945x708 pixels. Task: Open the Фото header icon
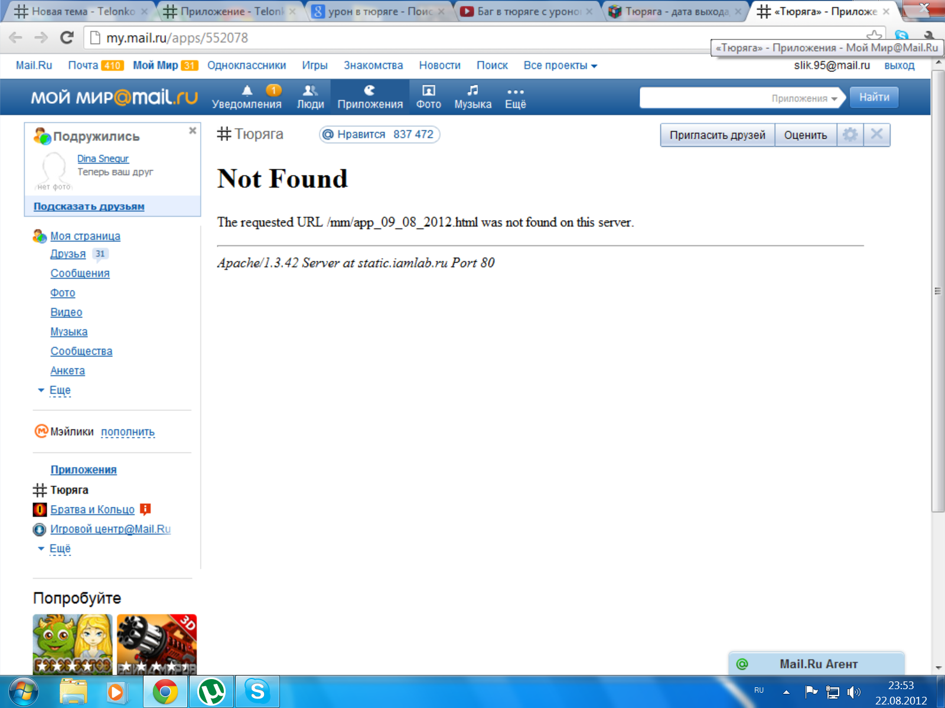click(x=428, y=90)
